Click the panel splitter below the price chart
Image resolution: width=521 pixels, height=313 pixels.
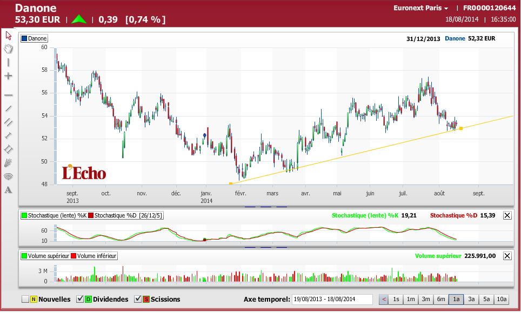[x=266, y=207]
